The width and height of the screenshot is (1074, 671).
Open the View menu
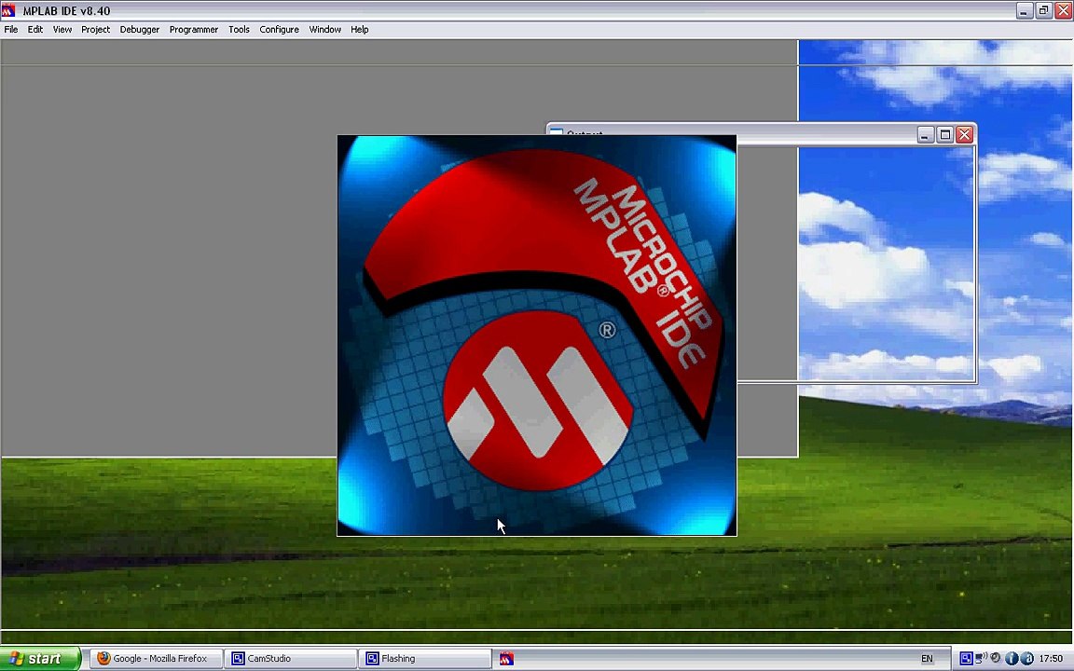click(62, 30)
